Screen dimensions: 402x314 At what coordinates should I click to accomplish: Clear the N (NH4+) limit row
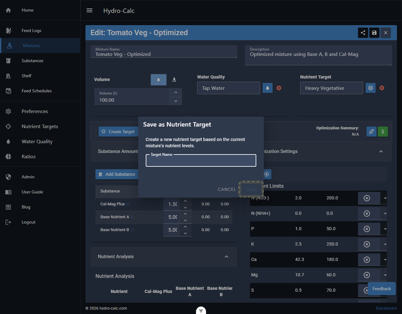pyautogui.click(x=367, y=214)
